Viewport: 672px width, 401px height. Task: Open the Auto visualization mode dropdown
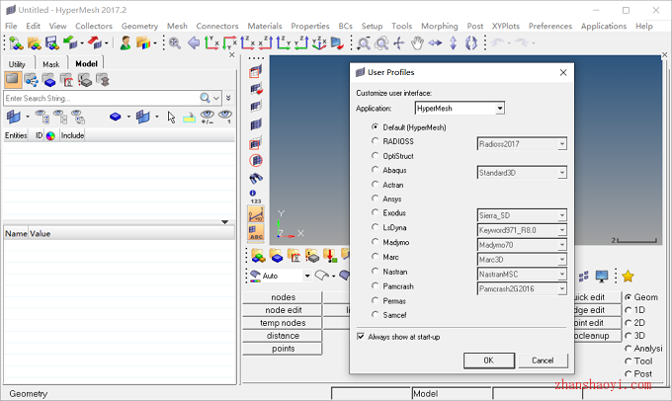coord(307,276)
